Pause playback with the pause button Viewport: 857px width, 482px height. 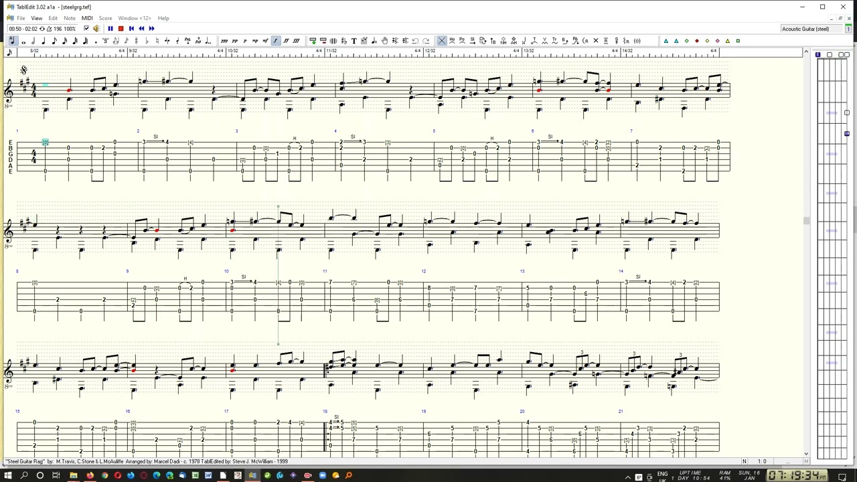tap(110, 29)
